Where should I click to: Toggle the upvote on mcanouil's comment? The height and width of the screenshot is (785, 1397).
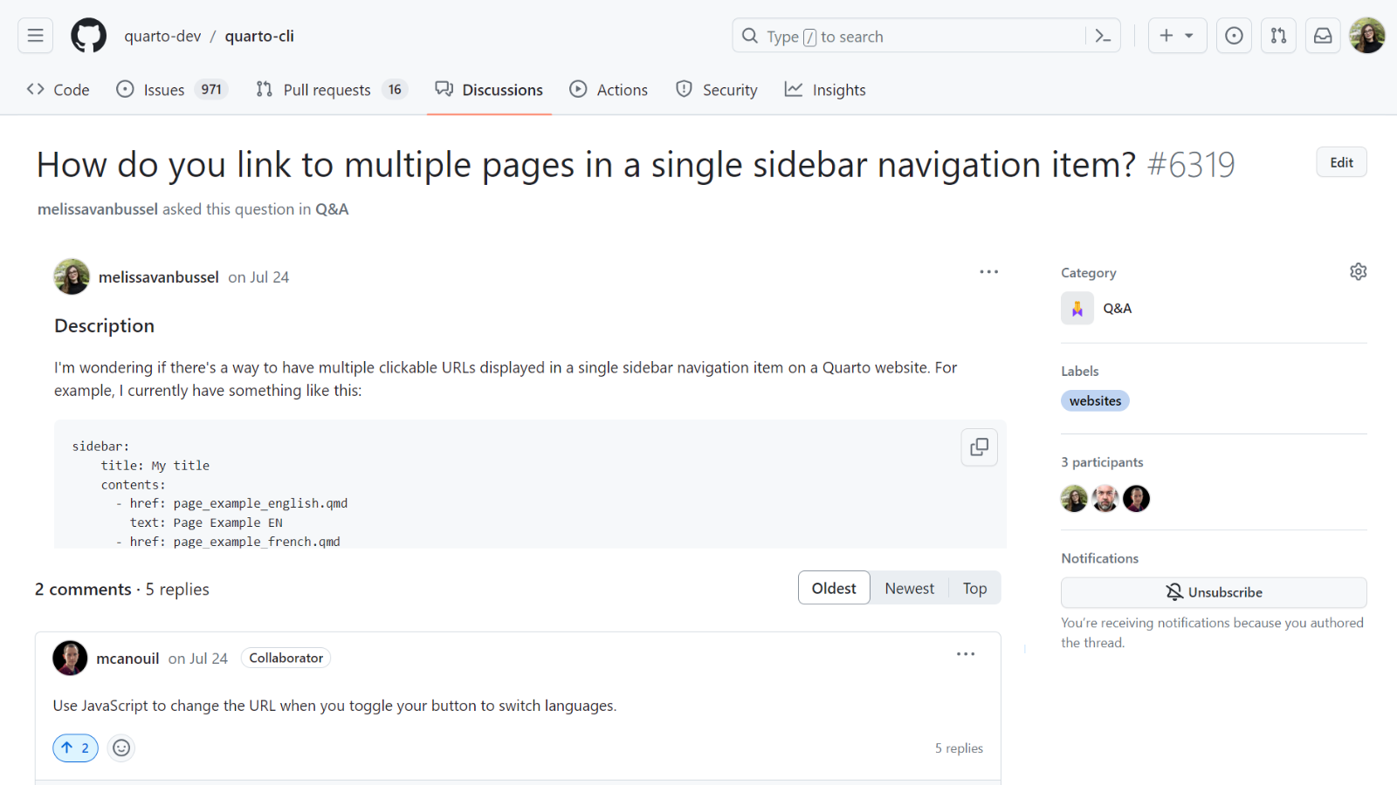76,747
